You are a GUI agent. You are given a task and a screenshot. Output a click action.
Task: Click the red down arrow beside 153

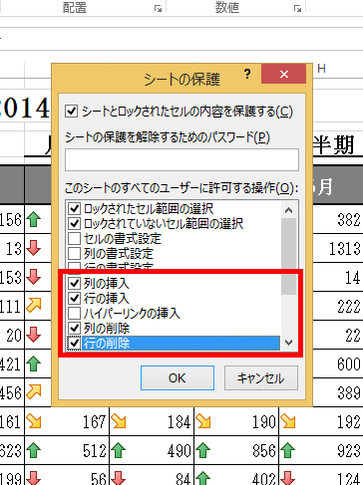[33, 277]
